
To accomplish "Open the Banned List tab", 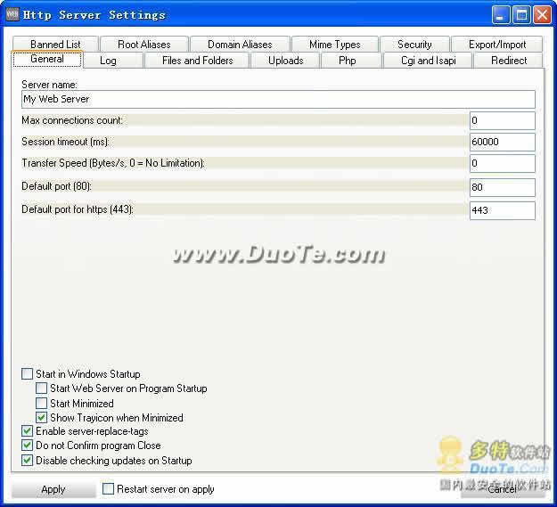I will coord(55,44).
